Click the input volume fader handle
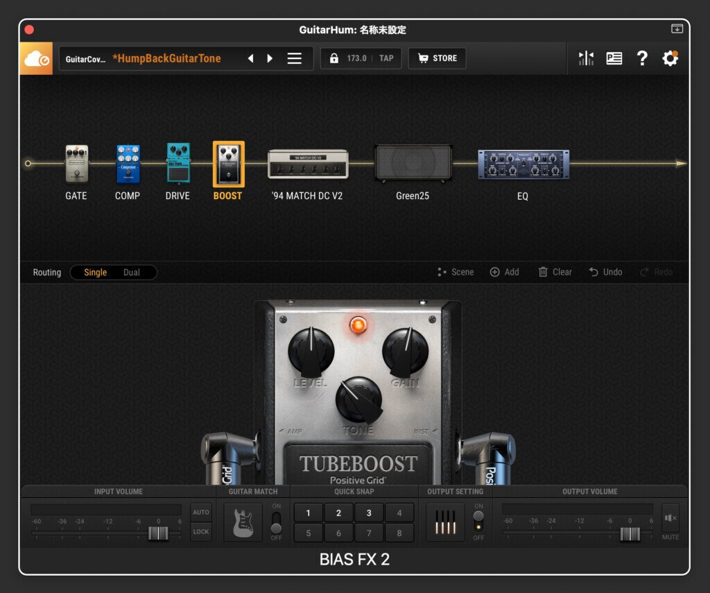Image resolution: width=710 pixels, height=593 pixels. pyautogui.click(x=159, y=533)
